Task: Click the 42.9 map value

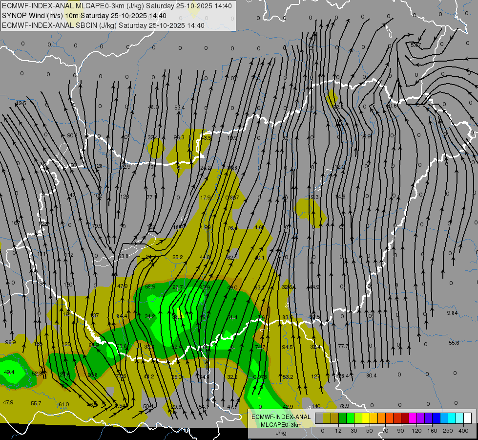Action: pos(288,406)
